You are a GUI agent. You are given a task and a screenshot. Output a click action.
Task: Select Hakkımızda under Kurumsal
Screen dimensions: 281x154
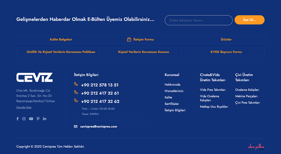[172, 85]
